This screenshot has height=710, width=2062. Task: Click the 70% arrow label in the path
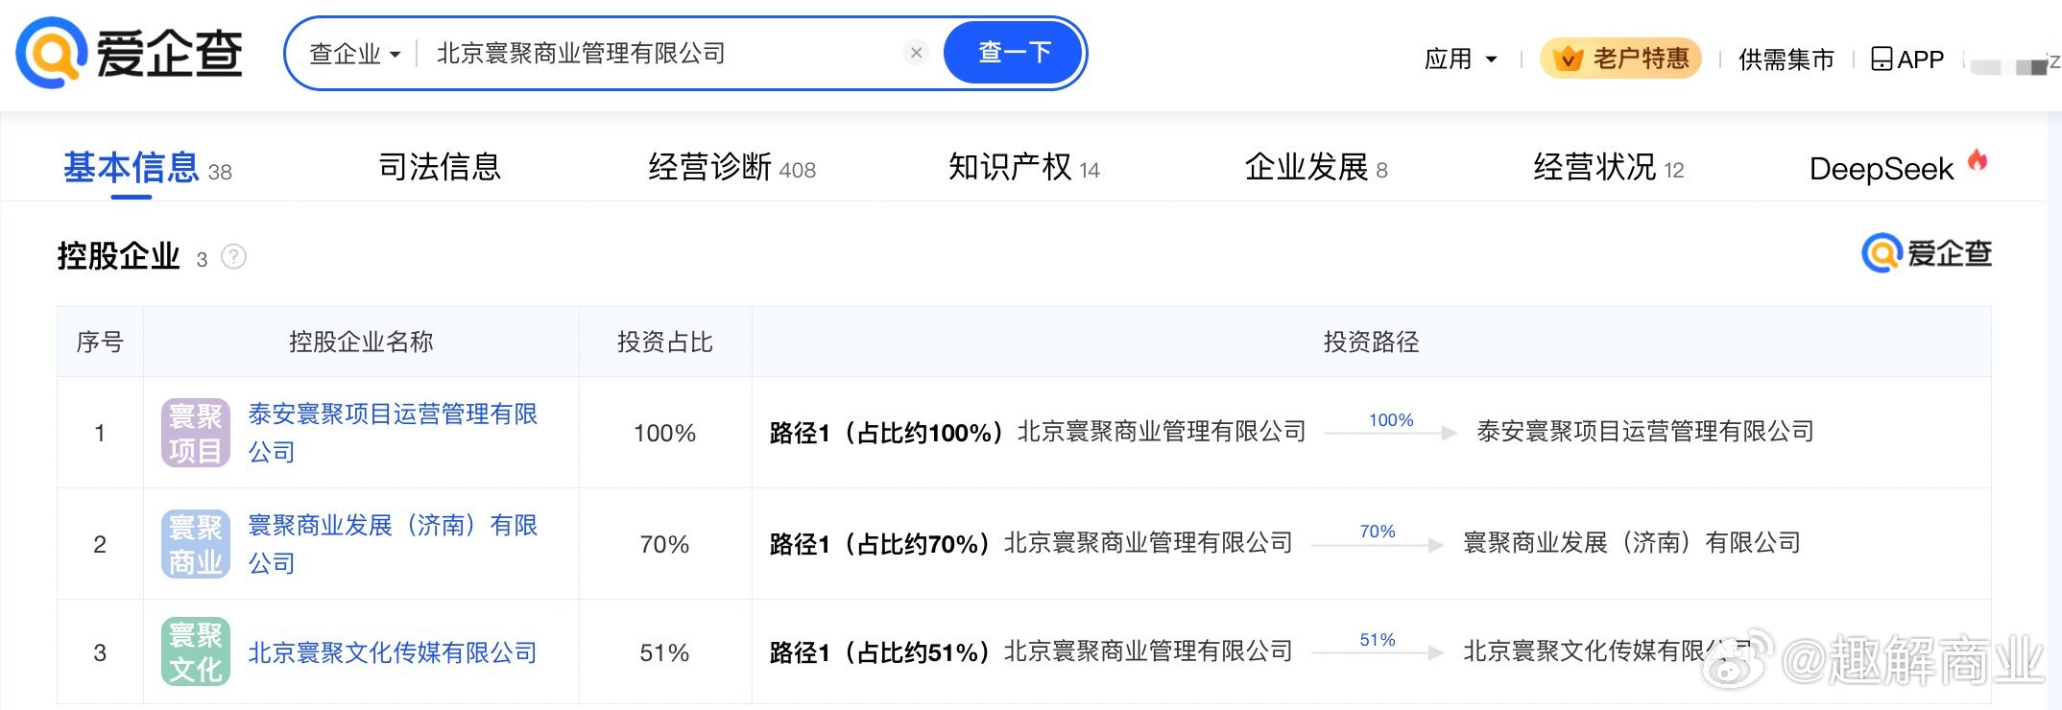pos(1378,532)
